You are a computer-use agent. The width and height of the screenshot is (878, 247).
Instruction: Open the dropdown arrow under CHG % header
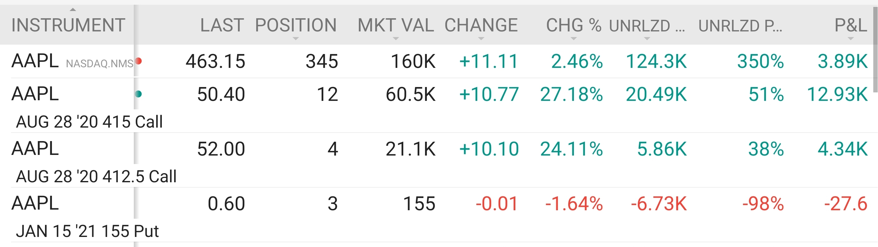(x=574, y=39)
